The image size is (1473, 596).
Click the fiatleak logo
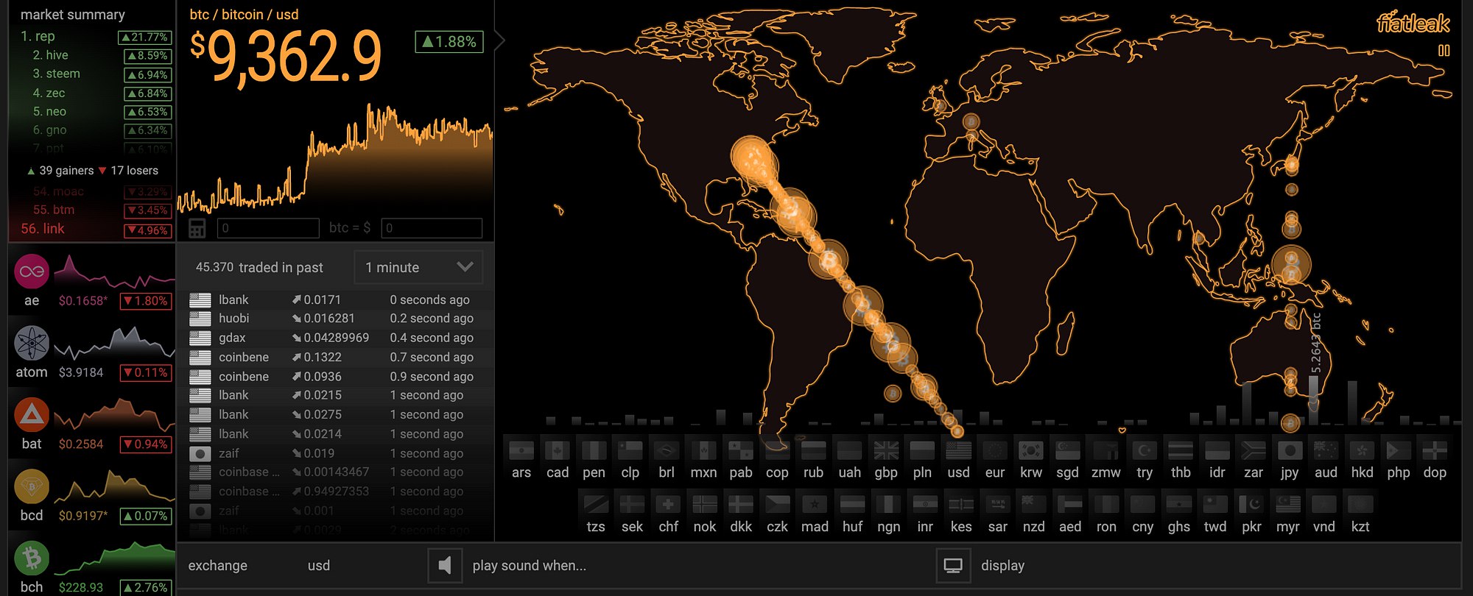(x=1413, y=24)
